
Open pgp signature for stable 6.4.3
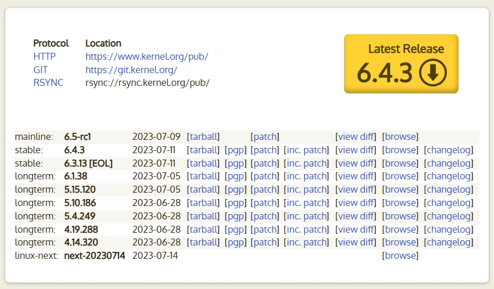point(235,150)
